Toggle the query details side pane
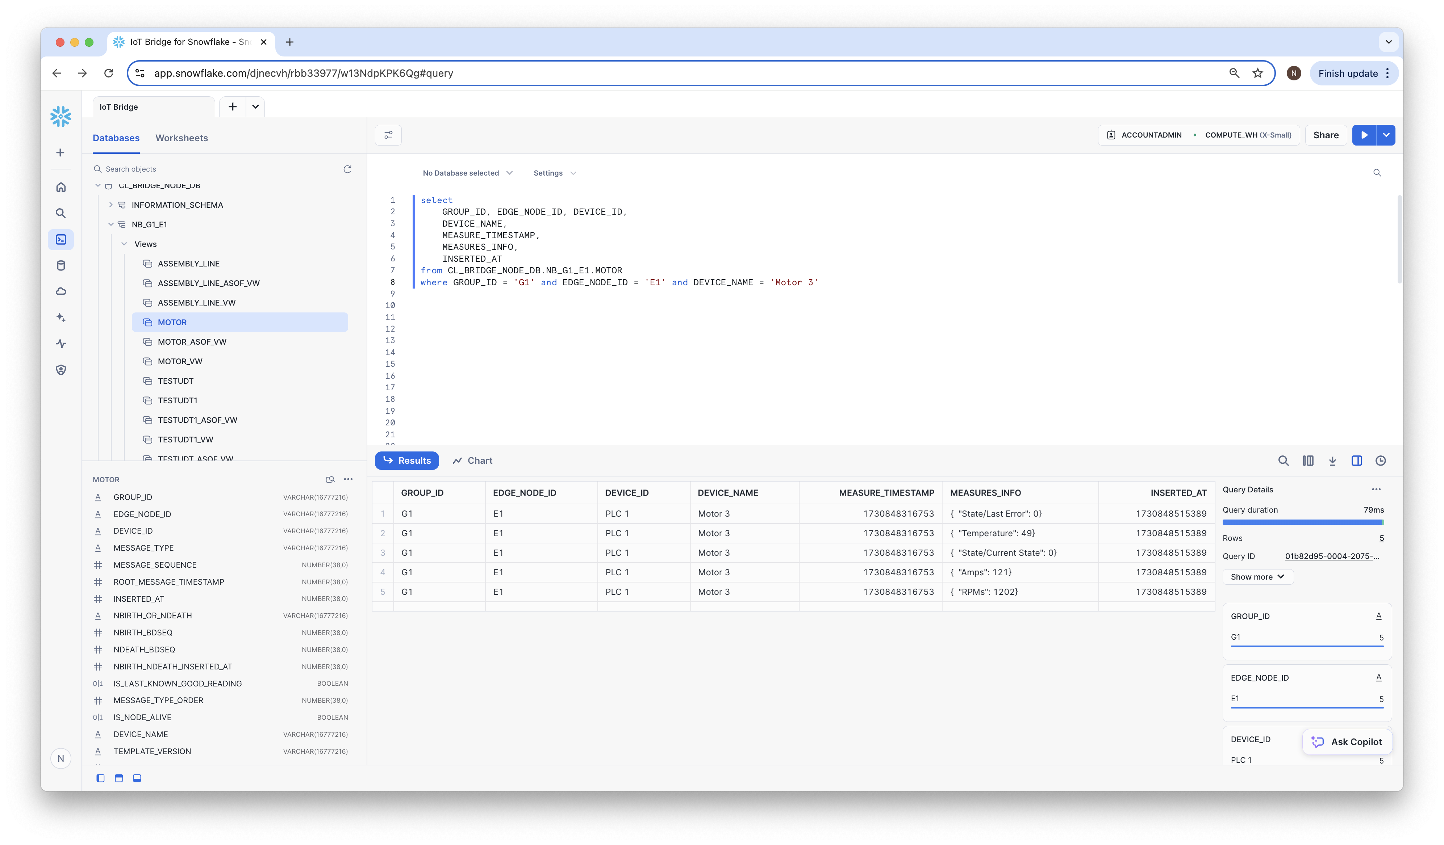The height and width of the screenshot is (845, 1444). (1356, 461)
